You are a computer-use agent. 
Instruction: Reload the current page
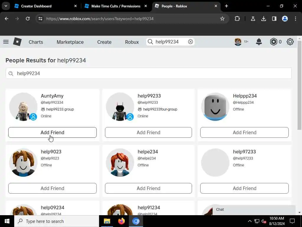pyautogui.click(x=28, y=19)
